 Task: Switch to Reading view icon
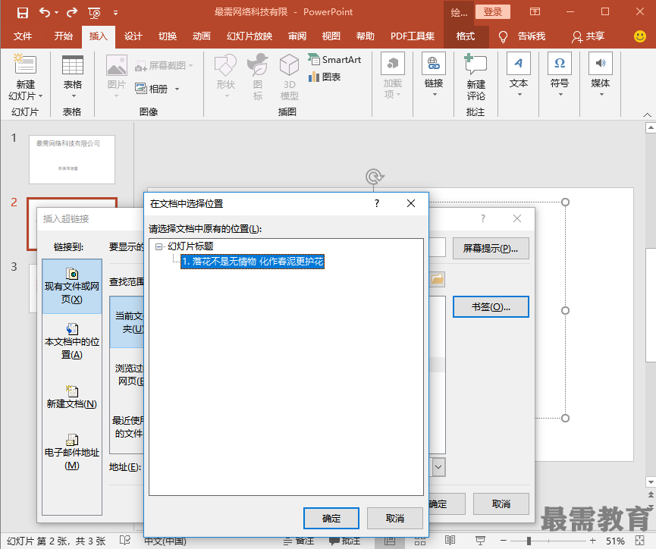[x=450, y=541]
